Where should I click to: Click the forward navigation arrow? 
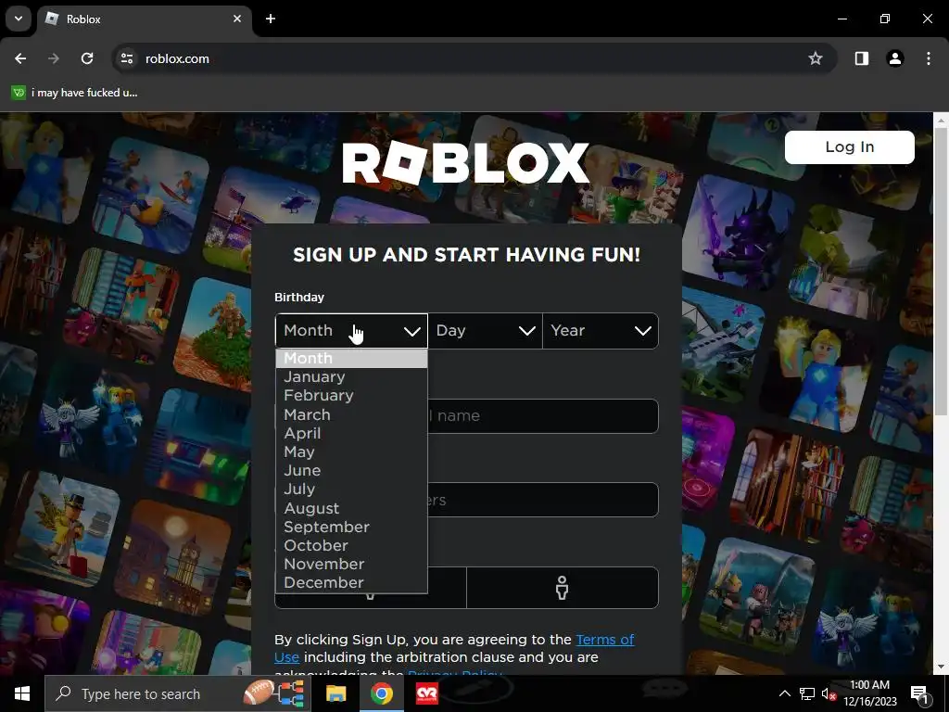[54, 58]
